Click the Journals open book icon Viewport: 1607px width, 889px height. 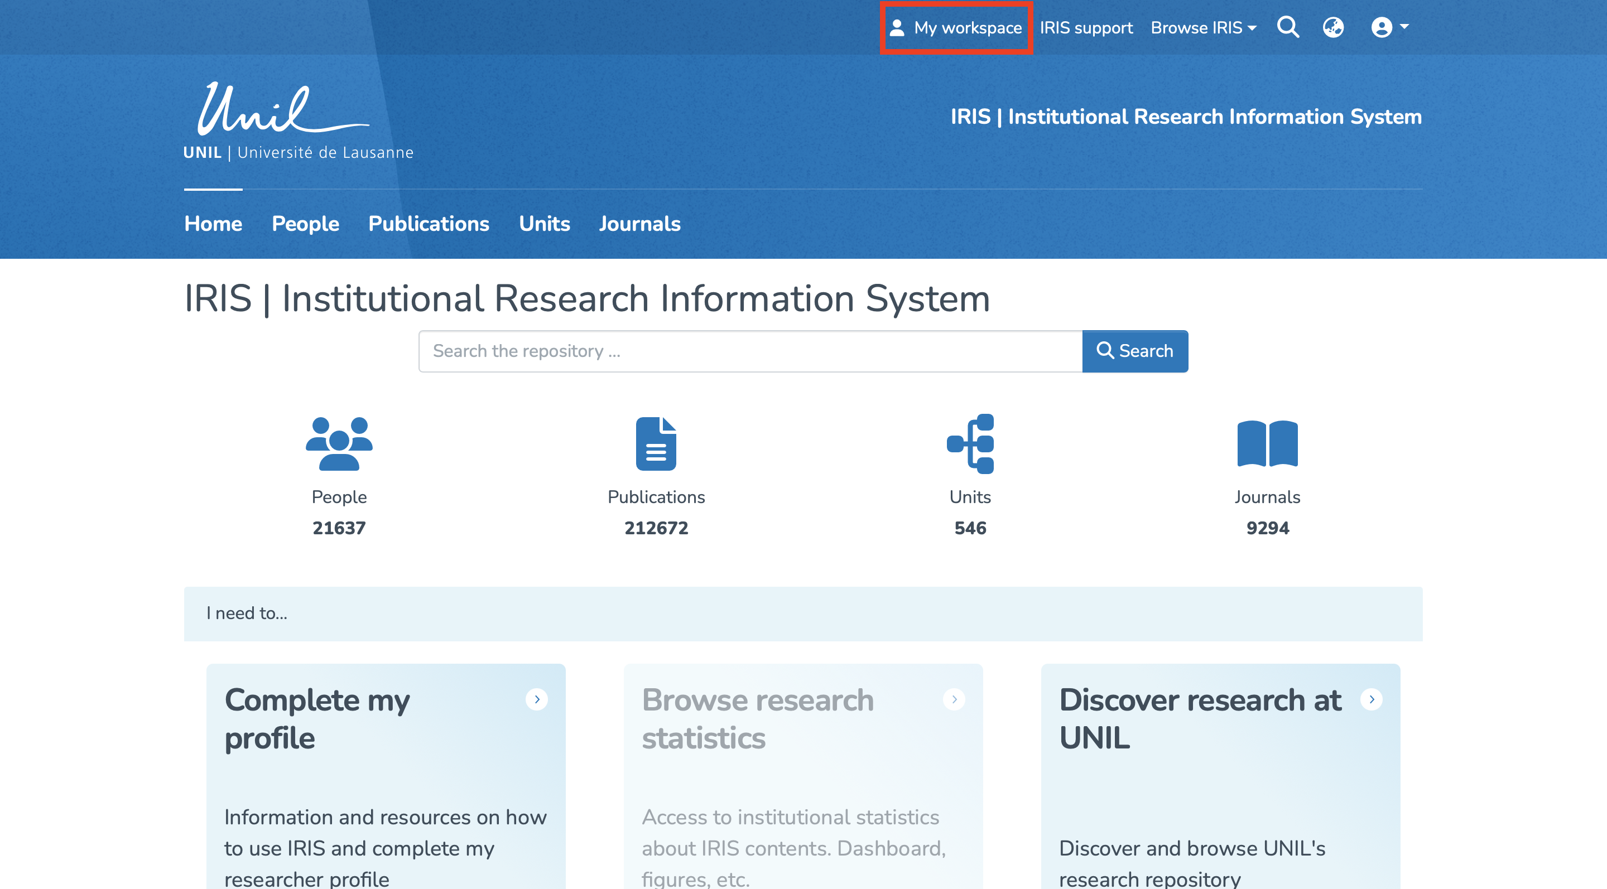[x=1267, y=443]
